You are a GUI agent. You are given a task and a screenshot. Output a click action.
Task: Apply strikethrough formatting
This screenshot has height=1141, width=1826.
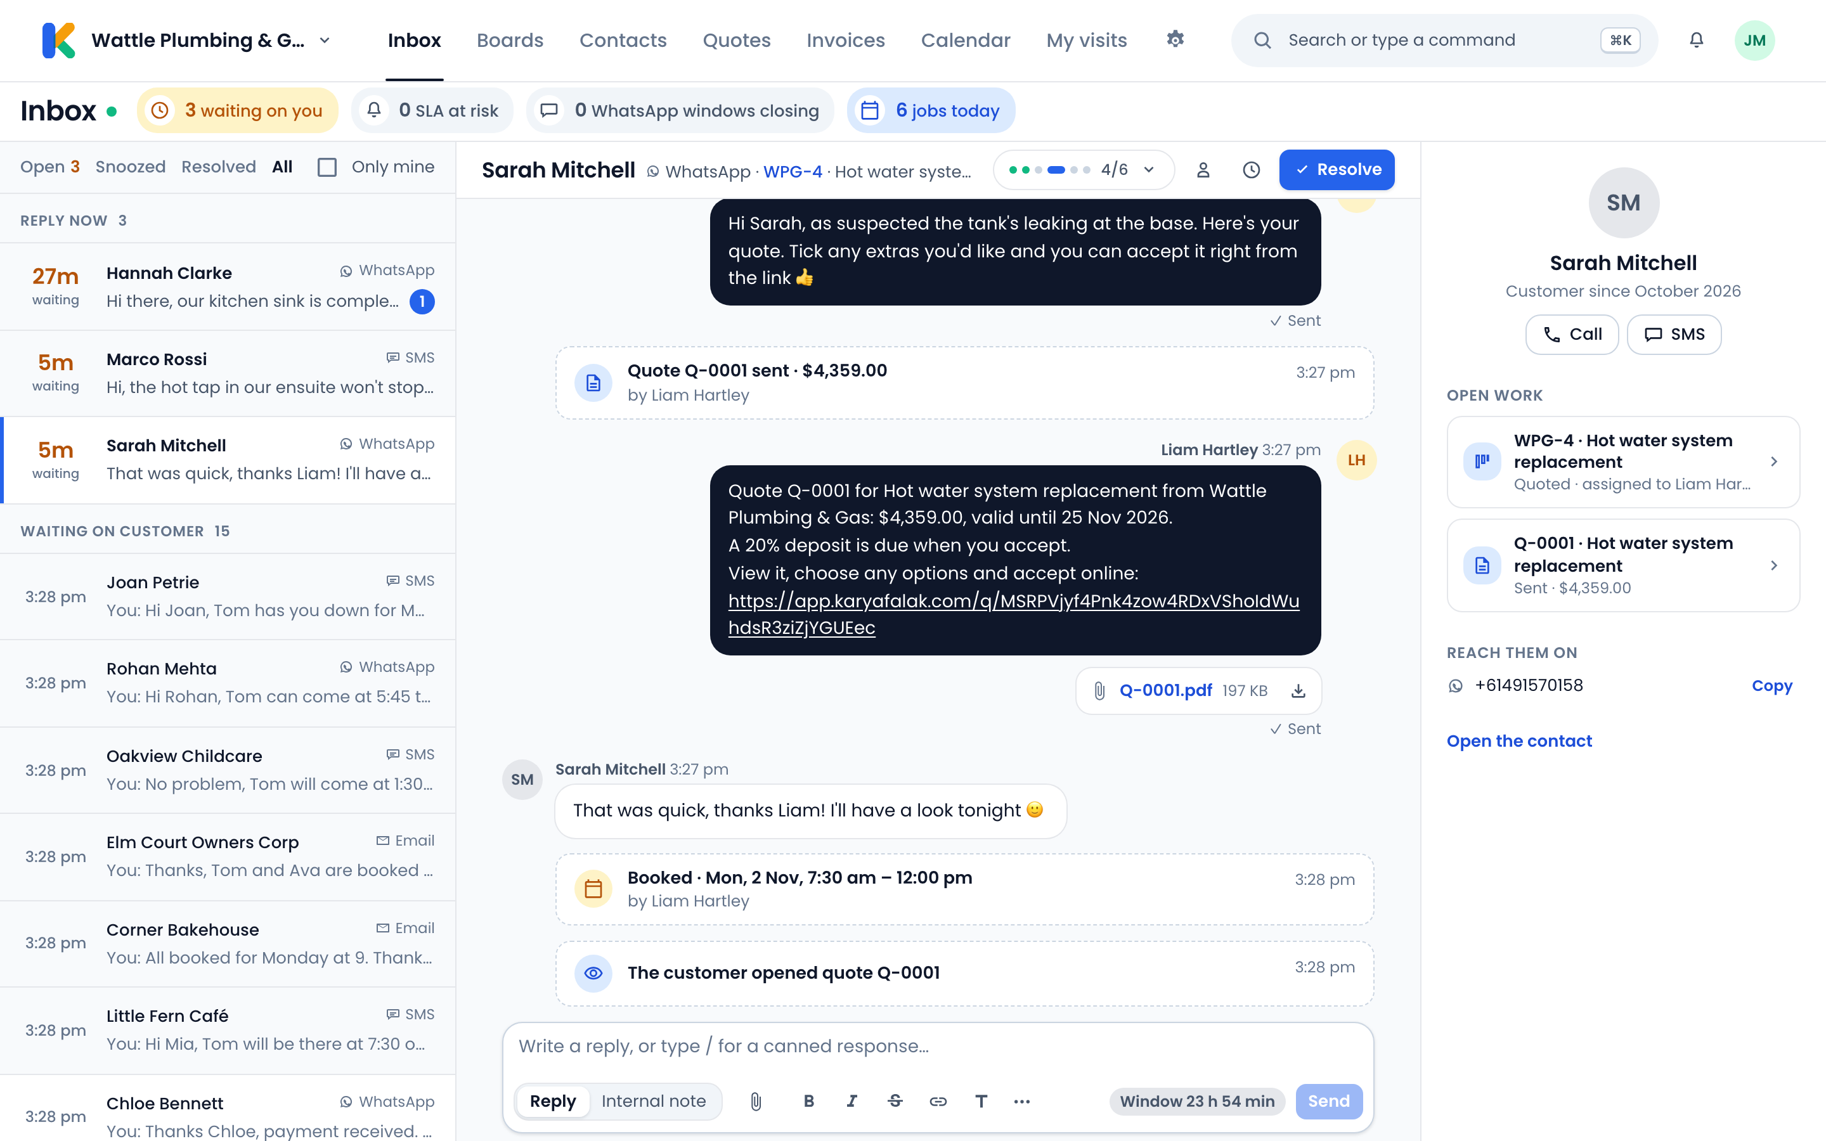[895, 1101]
